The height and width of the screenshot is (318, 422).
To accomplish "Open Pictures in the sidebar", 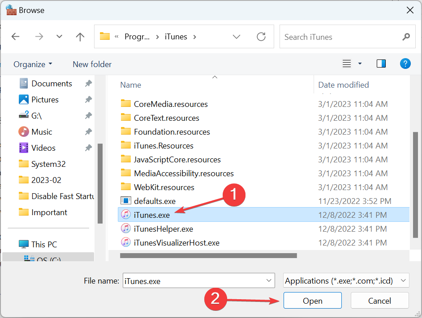I will tap(45, 100).
